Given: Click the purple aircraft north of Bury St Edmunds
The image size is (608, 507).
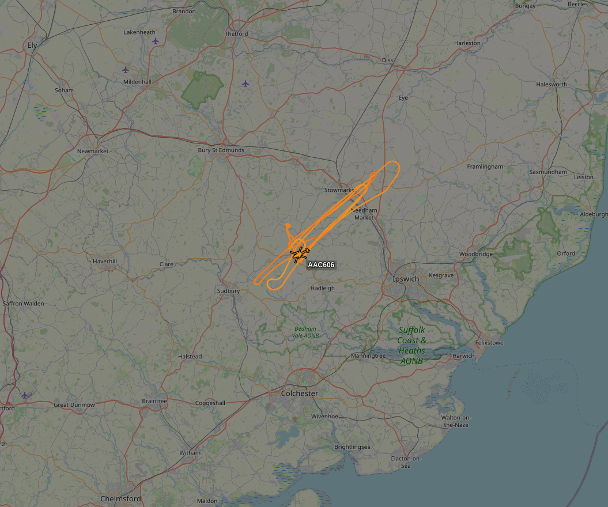Looking at the screenshot, I should point(245,84).
